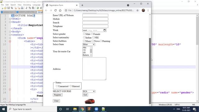Screen dimensions: 199x112
Task: Collapse the center fold marker on line 7
Action: pos(10,35)
